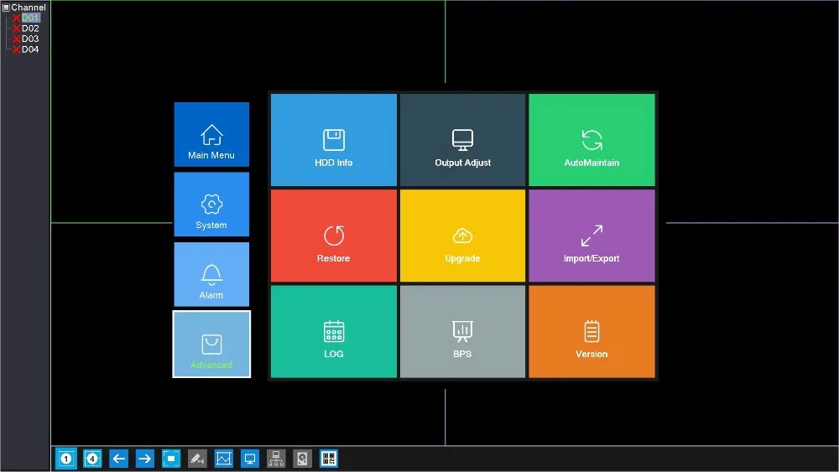Open the HDD Info tile
This screenshot has width=839, height=472.
(333, 140)
